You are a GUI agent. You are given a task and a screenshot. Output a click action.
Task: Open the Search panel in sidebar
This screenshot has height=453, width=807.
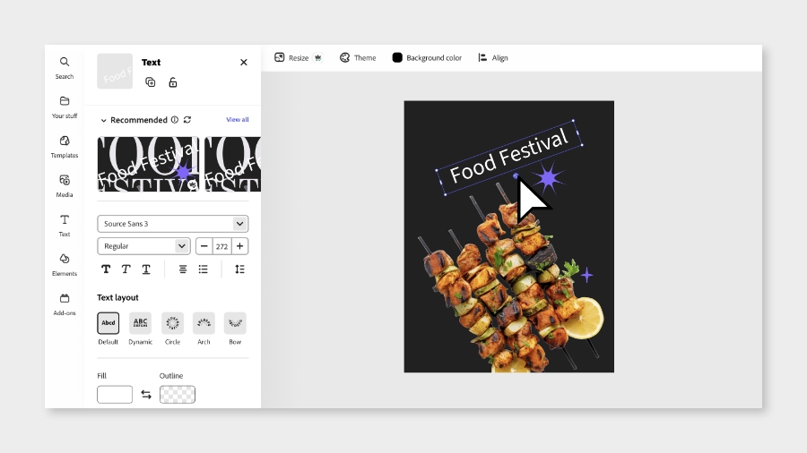[x=65, y=68]
